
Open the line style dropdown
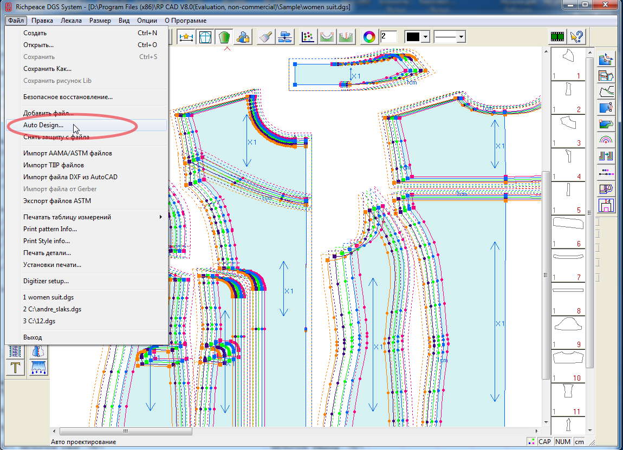click(461, 37)
